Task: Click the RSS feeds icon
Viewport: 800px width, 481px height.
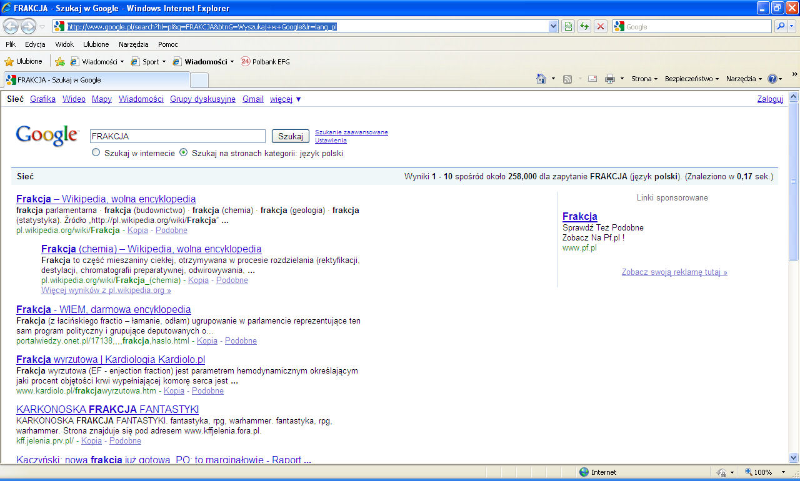Action: 567,79
